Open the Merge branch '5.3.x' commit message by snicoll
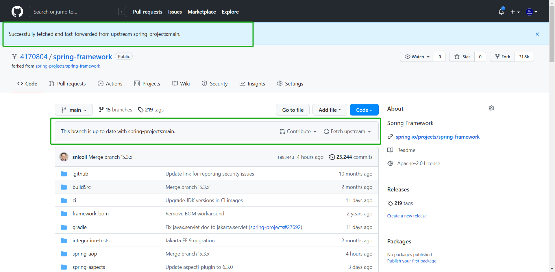 pyautogui.click(x=111, y=157)
